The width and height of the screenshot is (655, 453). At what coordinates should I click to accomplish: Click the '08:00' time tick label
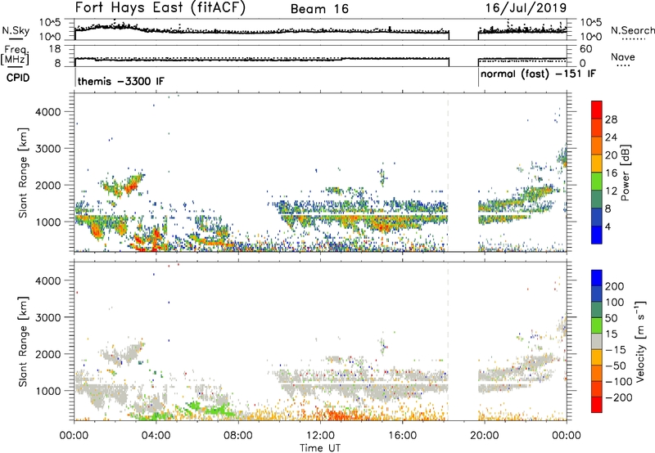238,436
